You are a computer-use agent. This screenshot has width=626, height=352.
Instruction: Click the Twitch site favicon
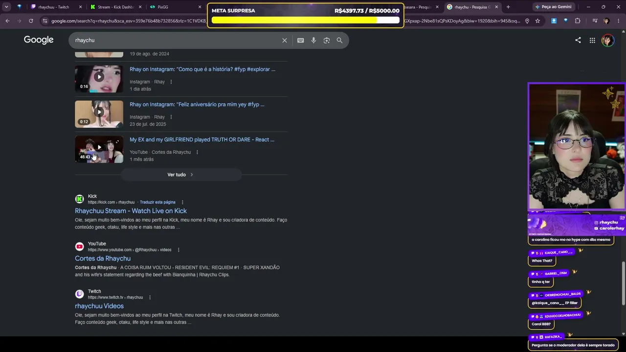point(80,294)
